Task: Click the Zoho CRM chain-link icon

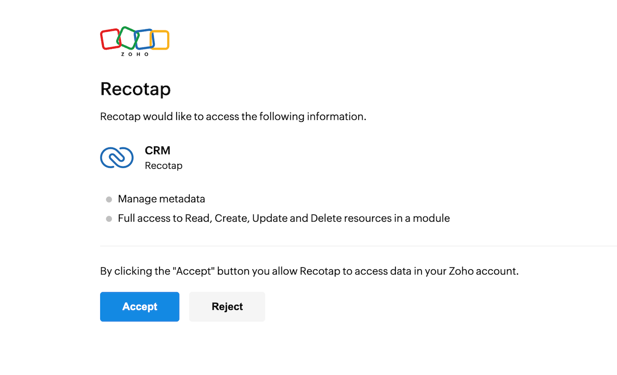Action: pos(117,158)
